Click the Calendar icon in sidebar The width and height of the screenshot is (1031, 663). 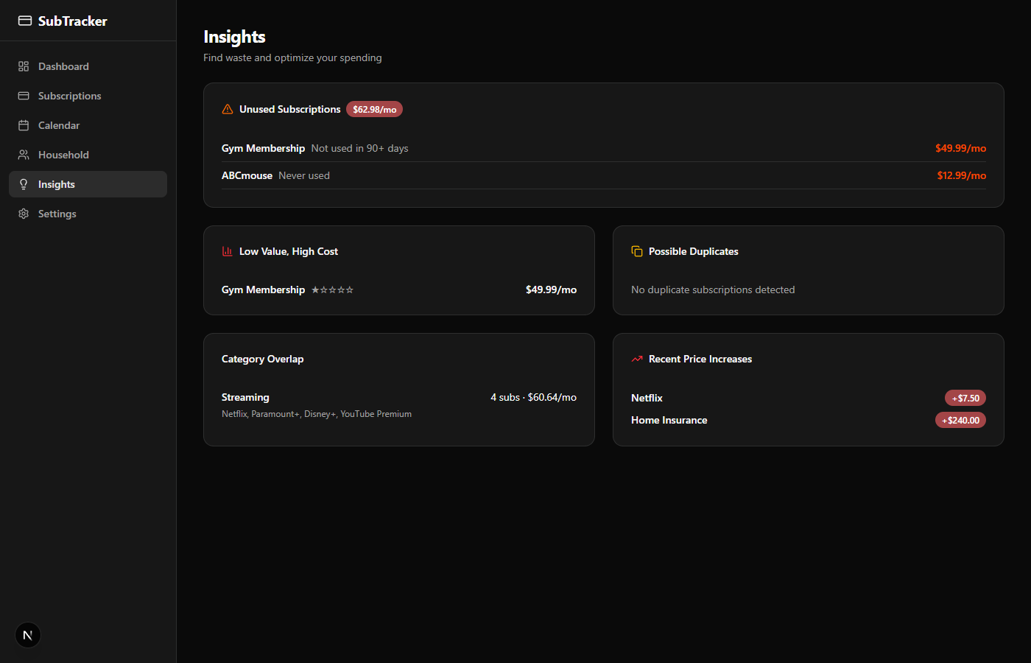24,125
